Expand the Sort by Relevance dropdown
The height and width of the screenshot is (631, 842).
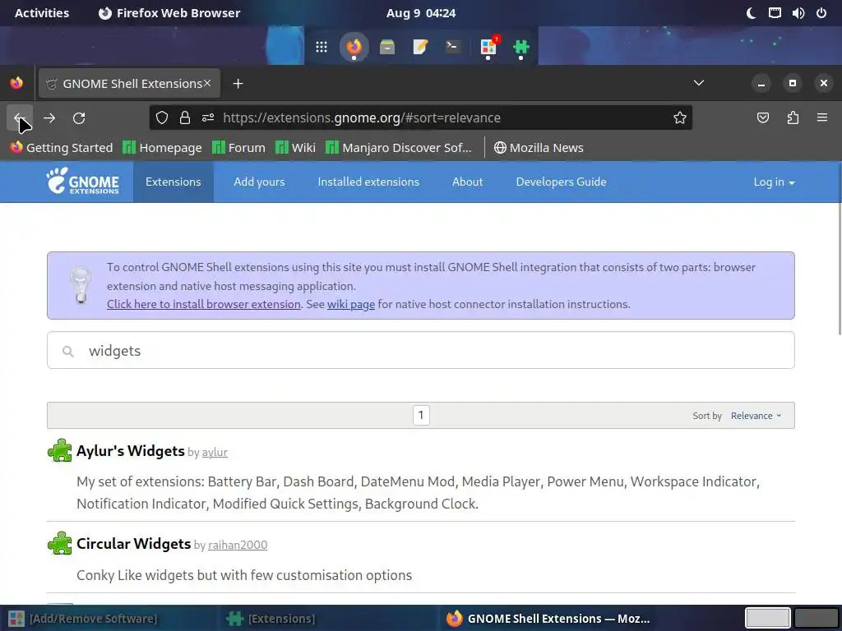pos(756,416)
